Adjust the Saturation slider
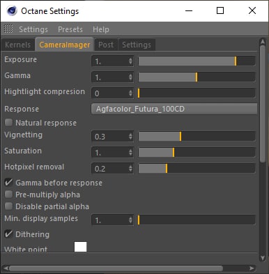269x274 pixels. click(x=197, y=153)
